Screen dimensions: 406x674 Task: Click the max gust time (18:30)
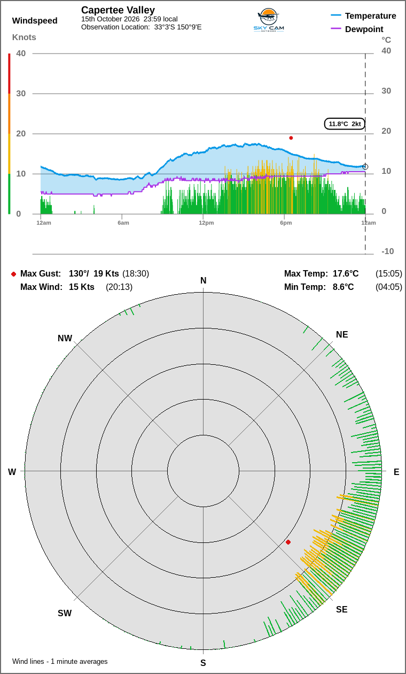tap(136, 274)
